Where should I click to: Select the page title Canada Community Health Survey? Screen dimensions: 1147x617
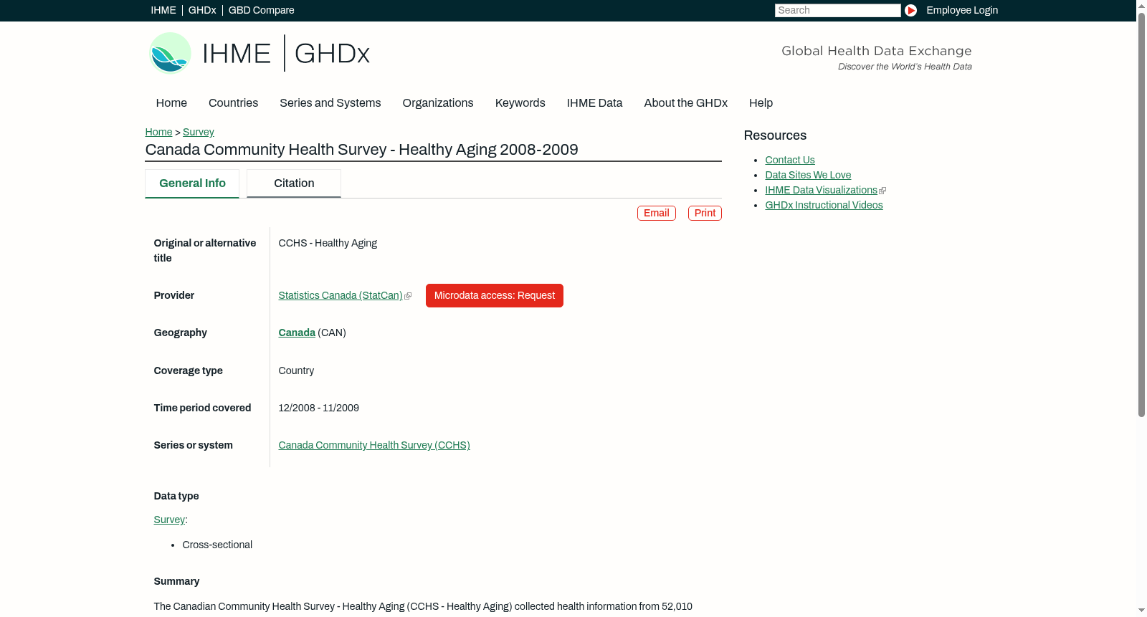click(362, 149)
